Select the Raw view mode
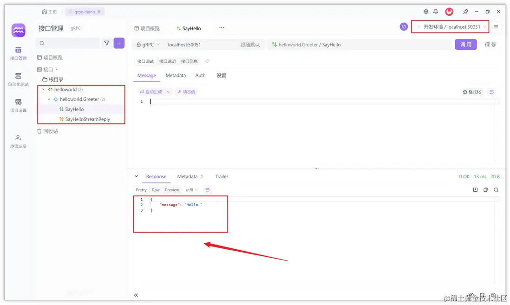 [156, 190]
